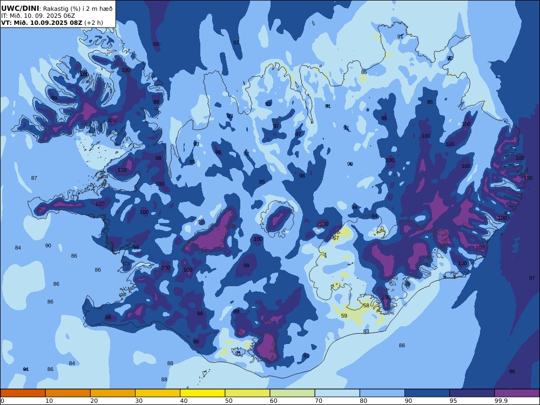
Task: Click the '70' tick label on the legend
Action: pos(319,401)
